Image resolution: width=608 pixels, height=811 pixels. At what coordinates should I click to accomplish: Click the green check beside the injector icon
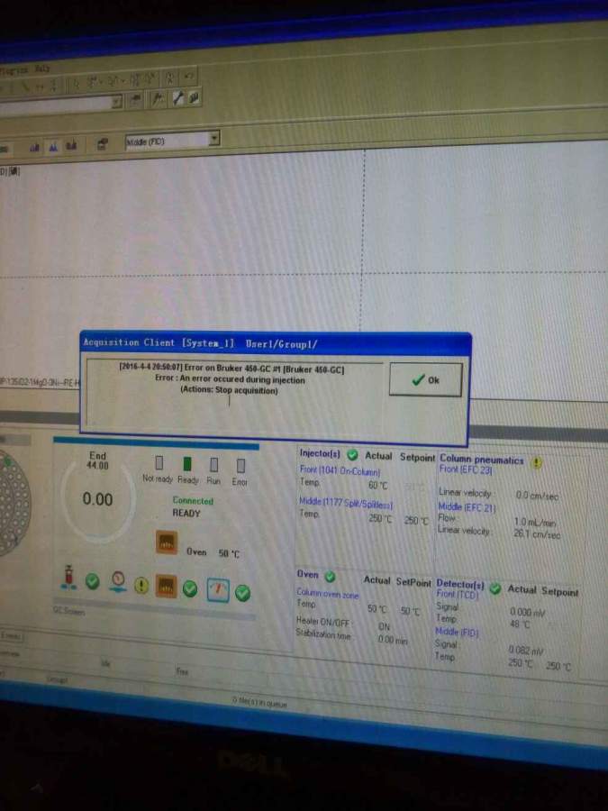pyautogui.click(x=93, y=581)
